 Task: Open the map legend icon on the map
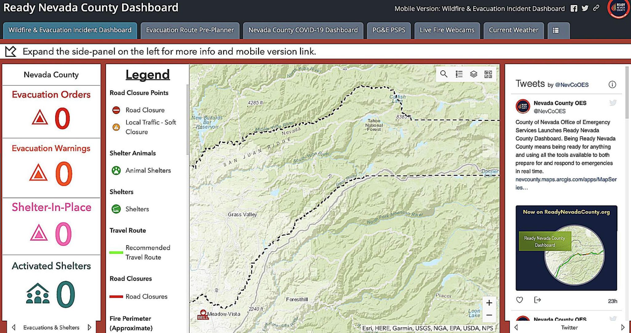point(459,74)
